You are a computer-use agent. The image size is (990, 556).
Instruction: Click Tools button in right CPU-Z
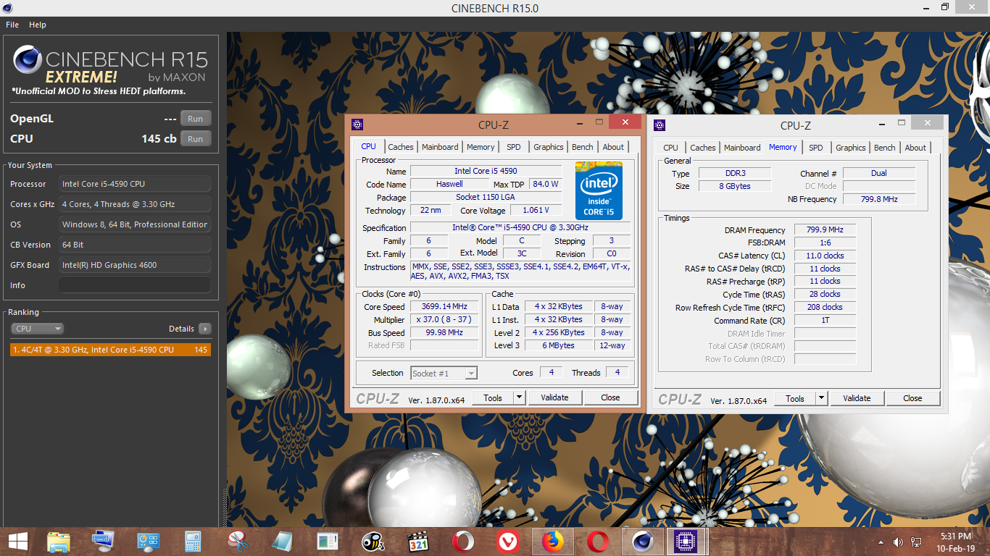click(795, 398)
